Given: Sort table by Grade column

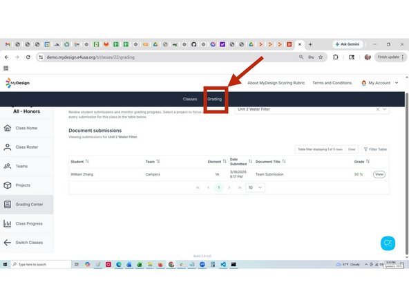Looking at the screenshot, I should pos(368,162).
